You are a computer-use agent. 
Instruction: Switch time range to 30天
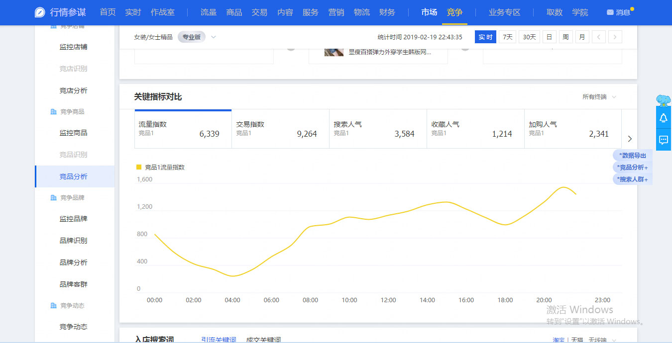pos(529,37)
